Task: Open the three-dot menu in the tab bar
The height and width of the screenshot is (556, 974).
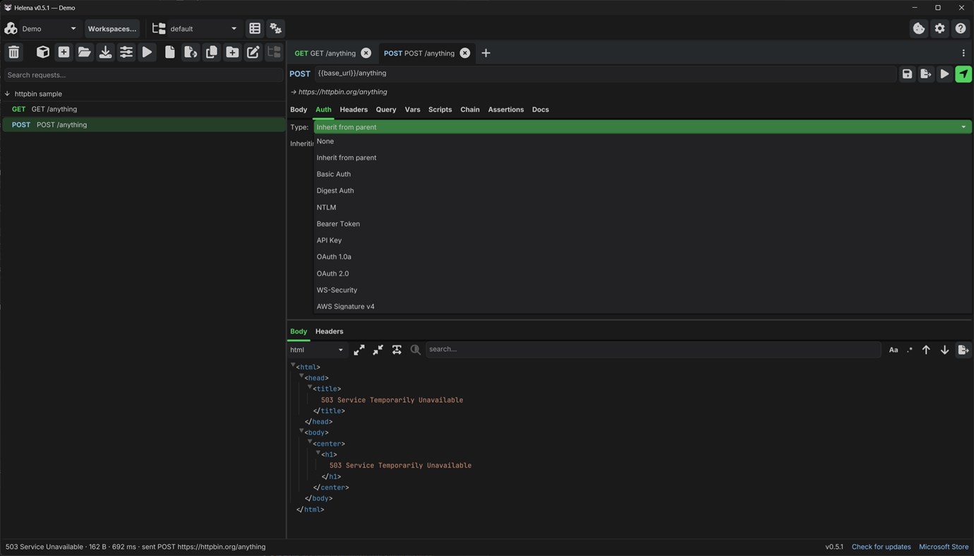Action: [963, 53]
